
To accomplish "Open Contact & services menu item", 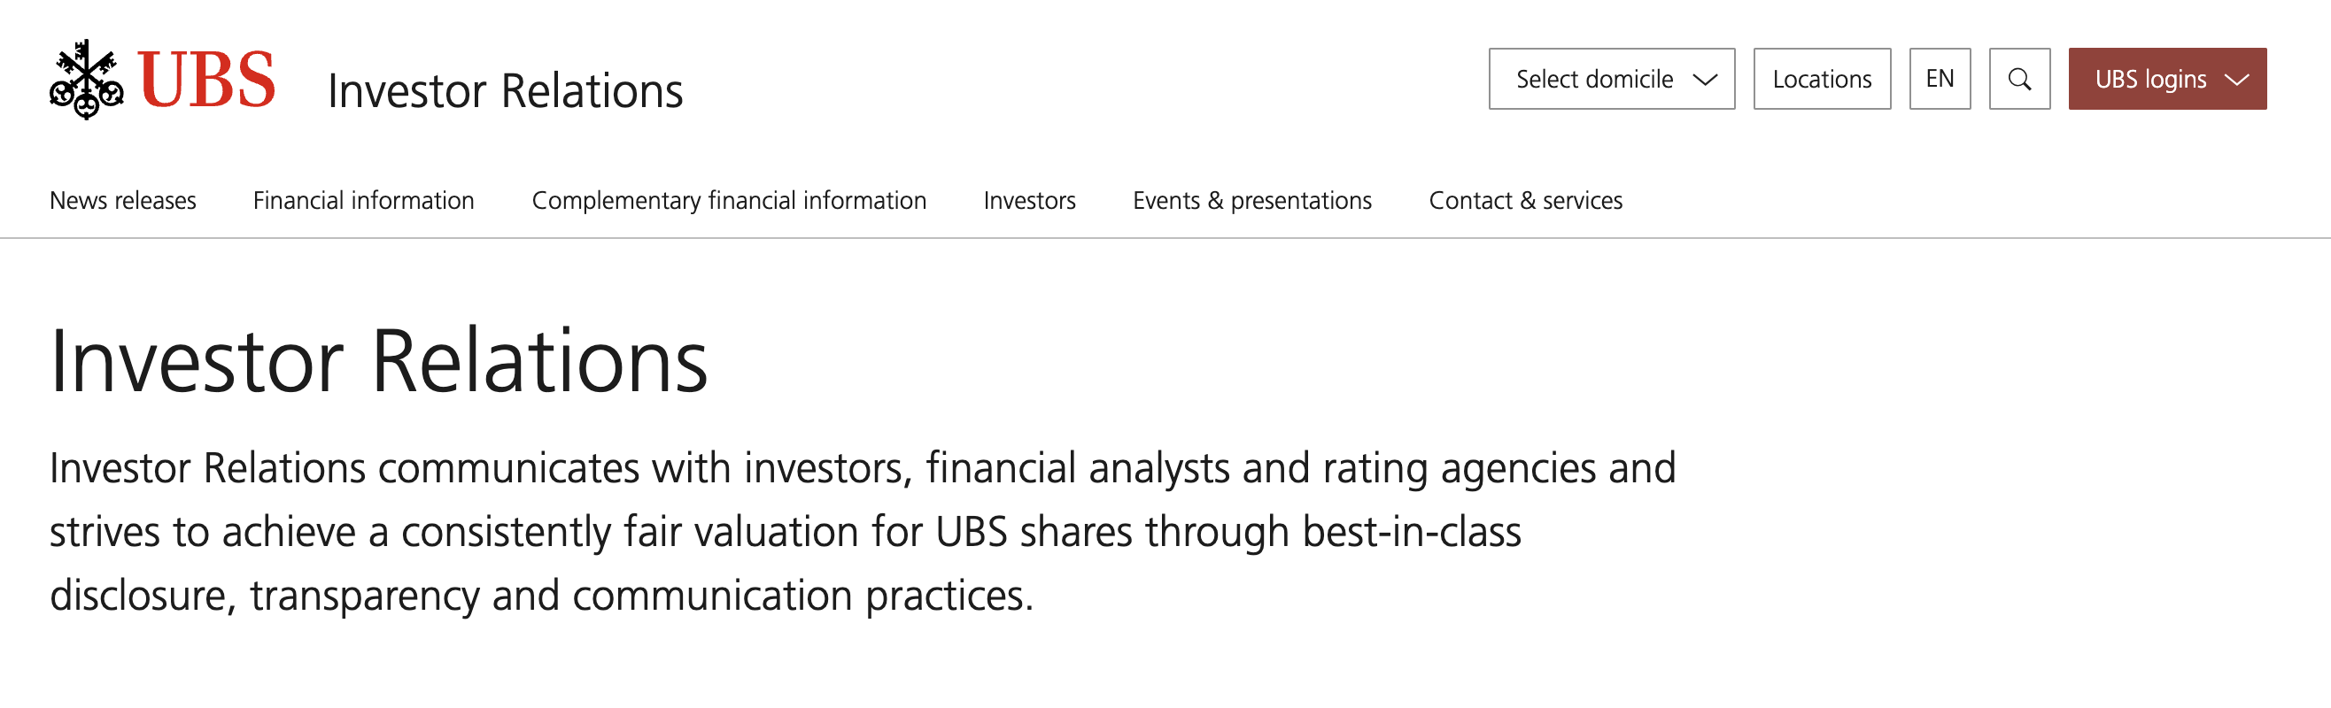I will [1525, 201].
